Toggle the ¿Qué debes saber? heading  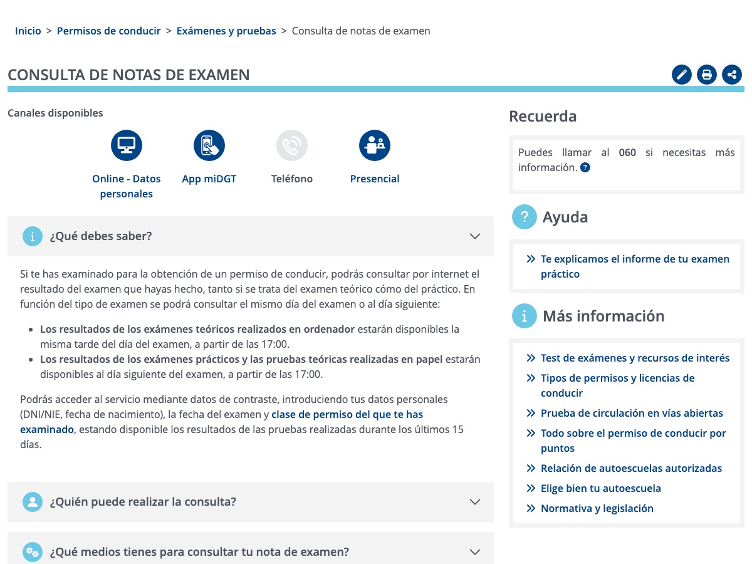(x=101, y=236)
